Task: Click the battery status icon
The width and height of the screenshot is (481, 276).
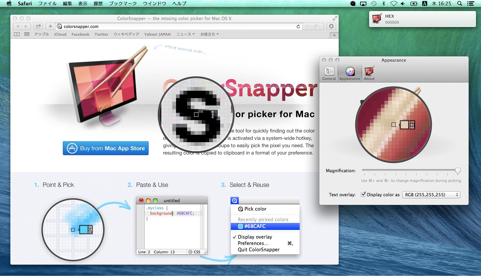Action: 414,3
